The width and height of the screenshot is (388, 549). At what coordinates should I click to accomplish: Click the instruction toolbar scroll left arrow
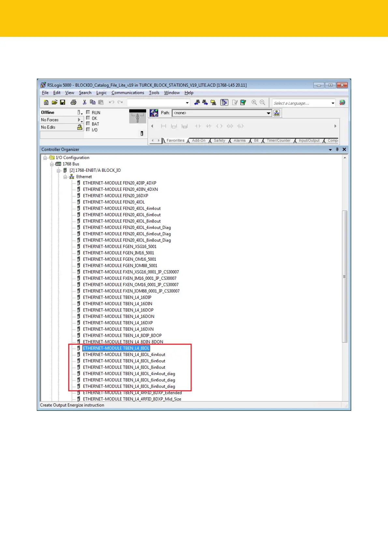[x=152, y=126]
